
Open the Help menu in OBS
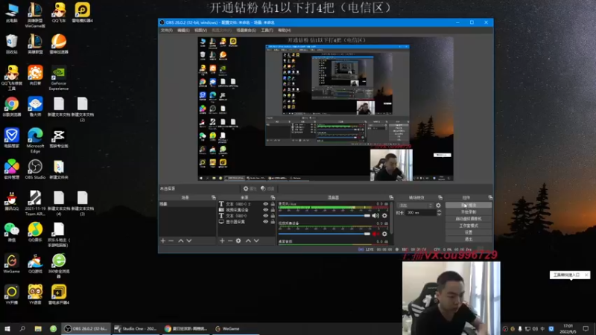pyautogui.click(x=285, y=30)
